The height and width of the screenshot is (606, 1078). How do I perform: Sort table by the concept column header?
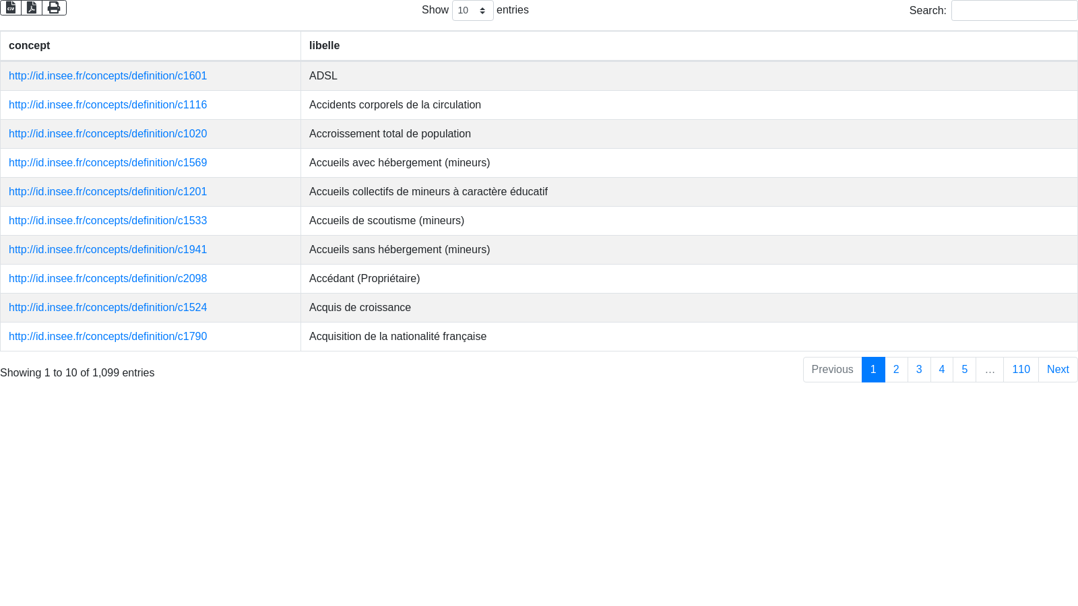(x=30, y=46)
